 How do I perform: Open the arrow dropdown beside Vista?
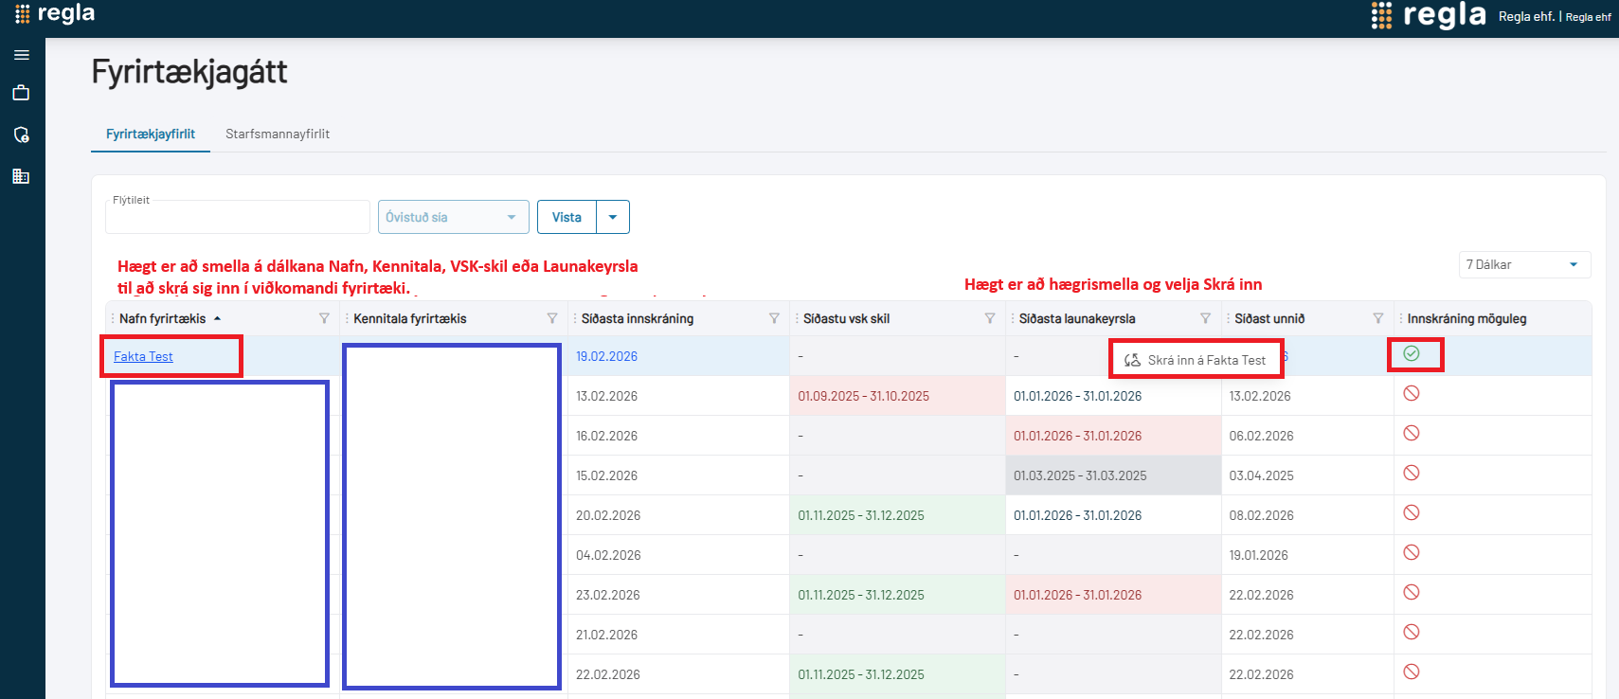[613, 217]
